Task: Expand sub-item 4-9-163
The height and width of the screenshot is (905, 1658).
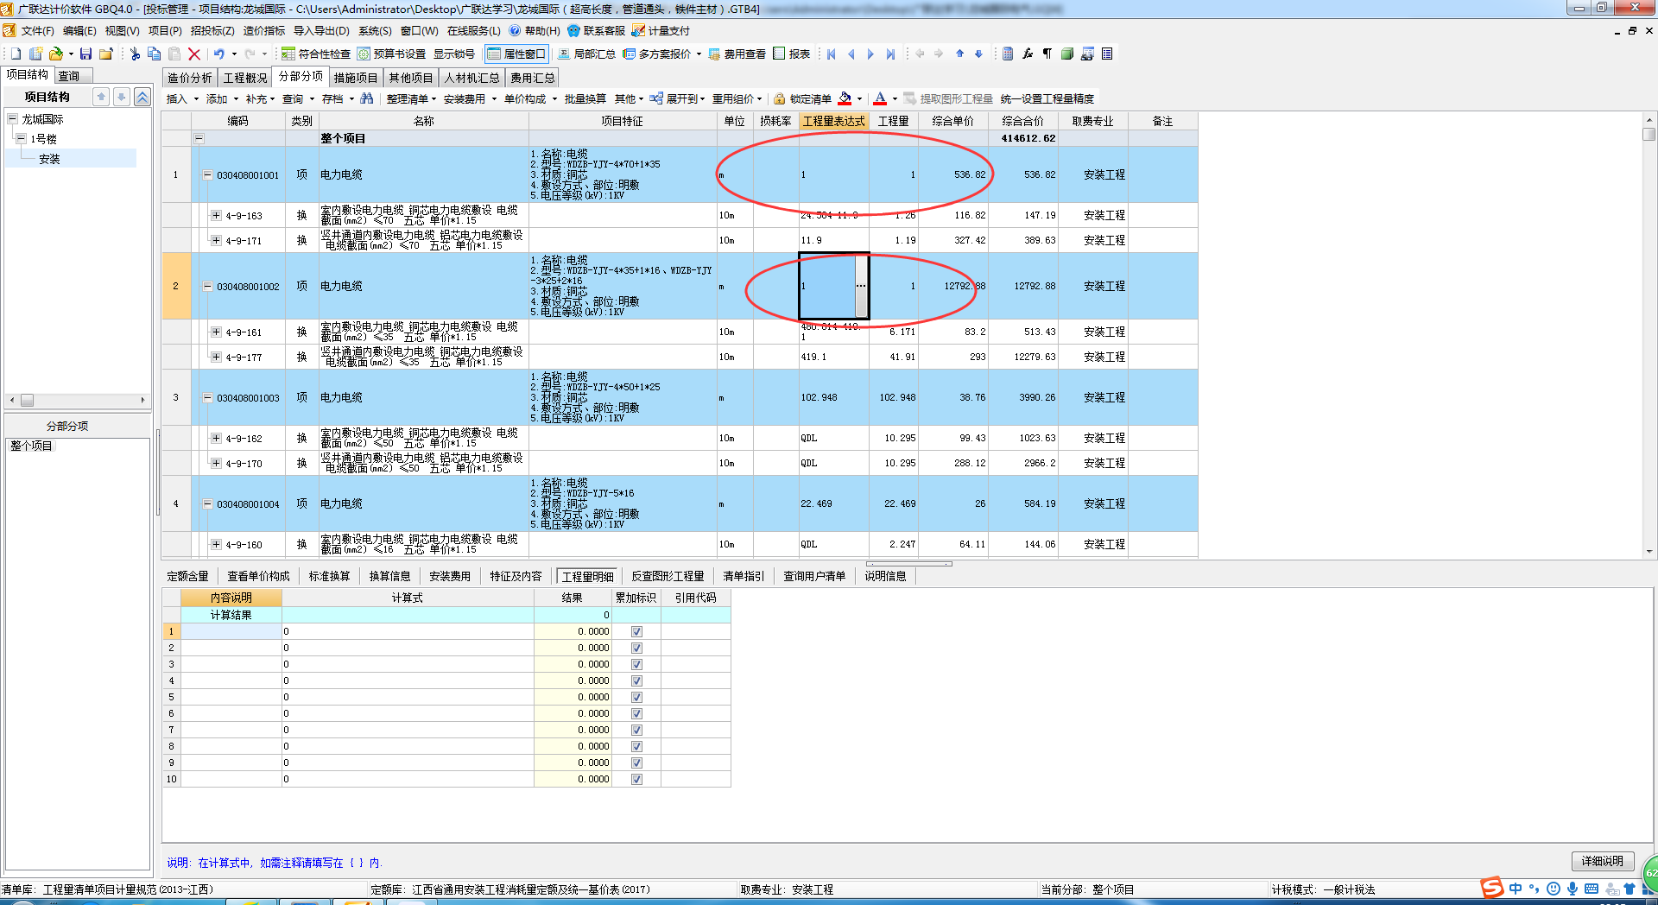Action: click(216, 215)
